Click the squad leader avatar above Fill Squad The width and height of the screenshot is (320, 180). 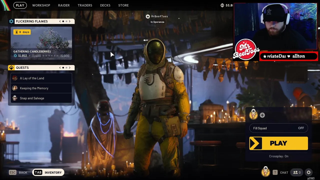click(x=253, y=115)
